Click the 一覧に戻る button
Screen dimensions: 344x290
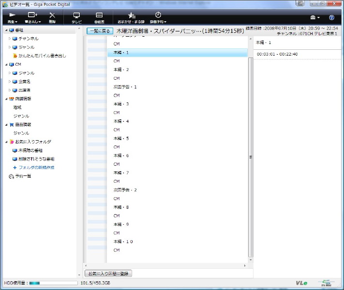point(100,31)
